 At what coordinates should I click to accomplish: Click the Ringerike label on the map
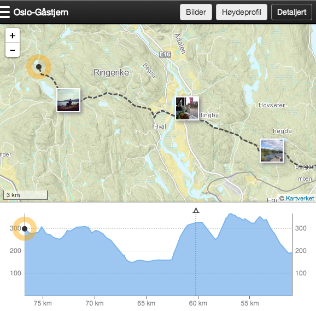pos(111,72)
